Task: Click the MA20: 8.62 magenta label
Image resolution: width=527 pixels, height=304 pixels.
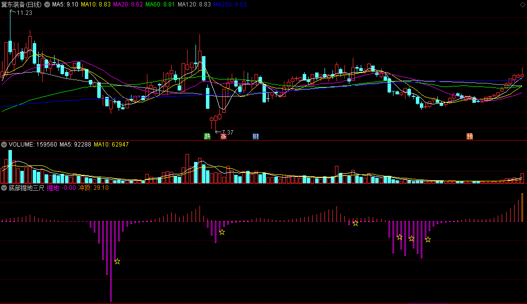Action: pyautogui.click(x=128, y=4)
